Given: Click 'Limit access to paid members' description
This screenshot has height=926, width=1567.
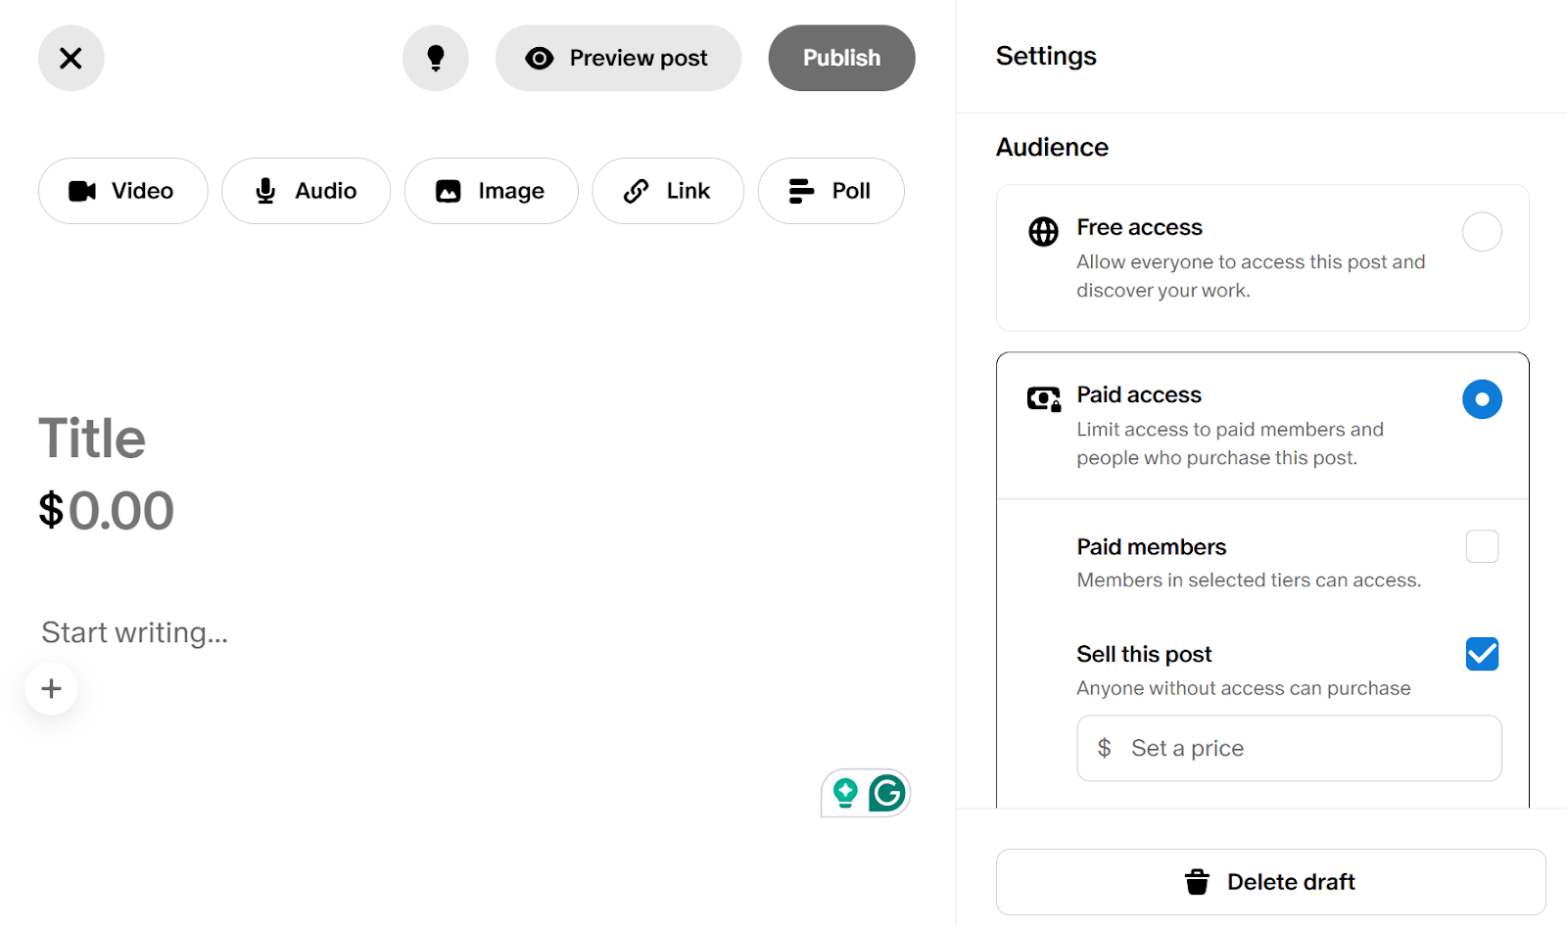Looking at the screenshot, I should pos(1230,443).
